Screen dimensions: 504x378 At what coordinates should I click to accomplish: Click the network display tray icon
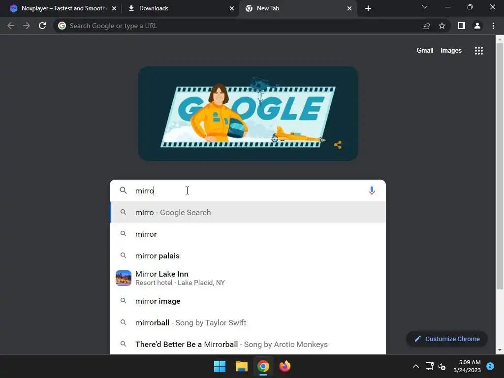coord(429,366)
